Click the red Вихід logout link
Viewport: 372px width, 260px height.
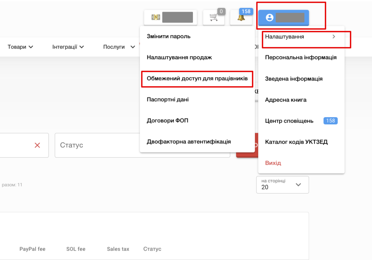pyautogui.click(x=273, y=163)
